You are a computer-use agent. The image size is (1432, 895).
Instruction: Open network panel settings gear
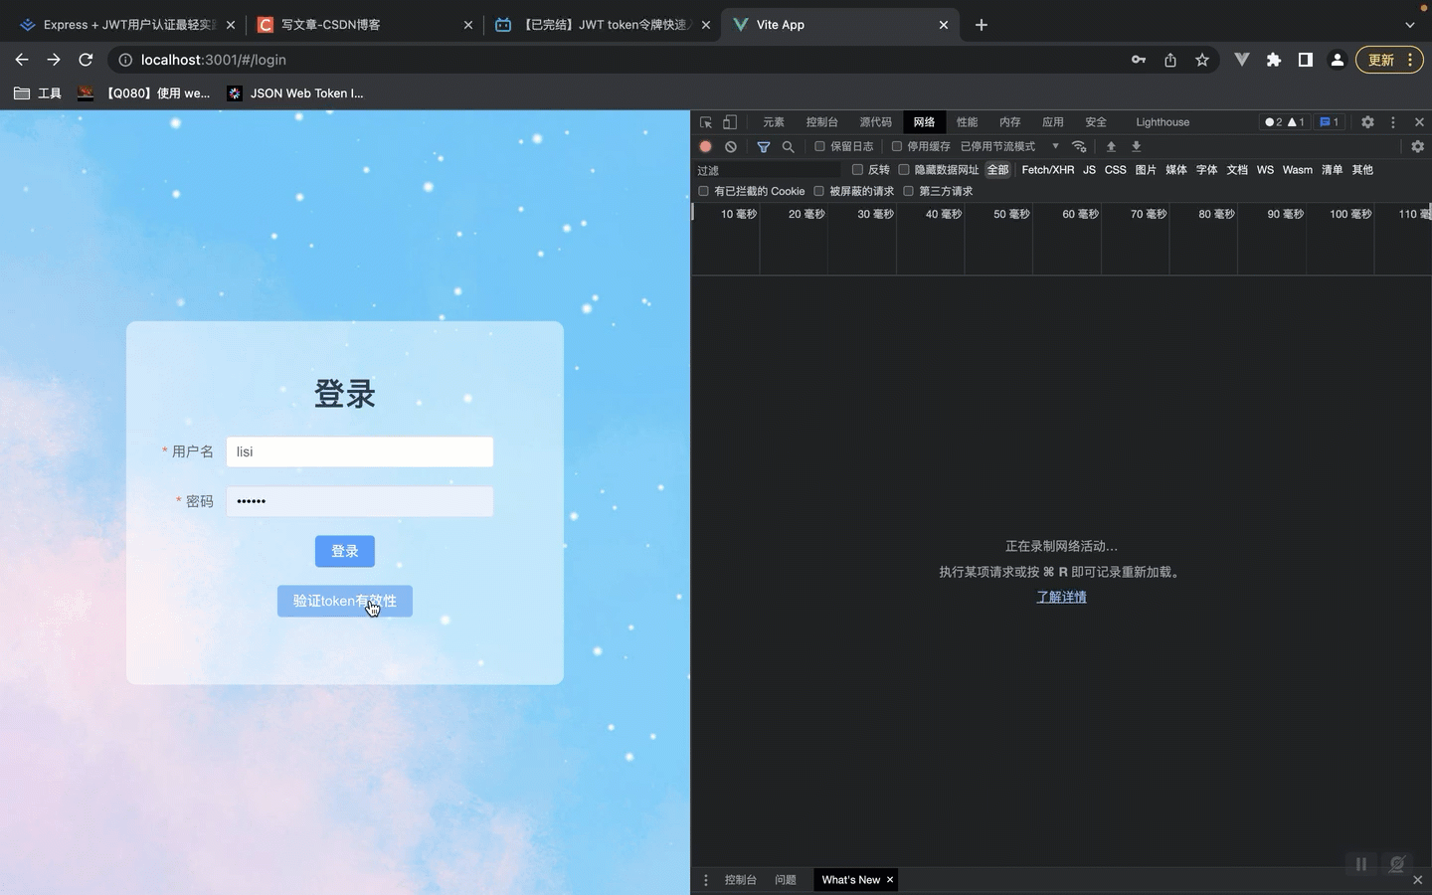(1418, 146)
